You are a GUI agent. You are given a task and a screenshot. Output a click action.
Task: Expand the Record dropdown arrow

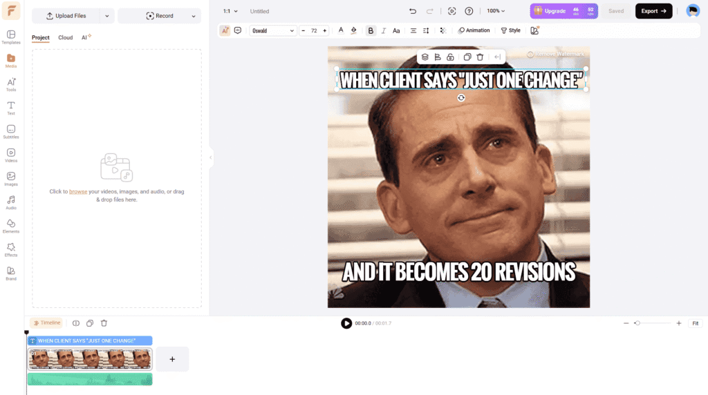click(x=194, y=16)
